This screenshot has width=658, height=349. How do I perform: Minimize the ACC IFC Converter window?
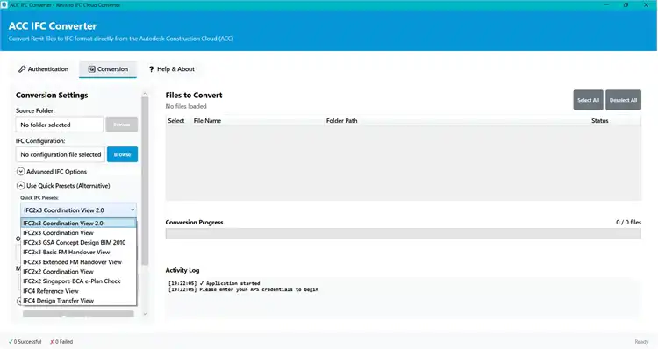[x=606, y=5]
